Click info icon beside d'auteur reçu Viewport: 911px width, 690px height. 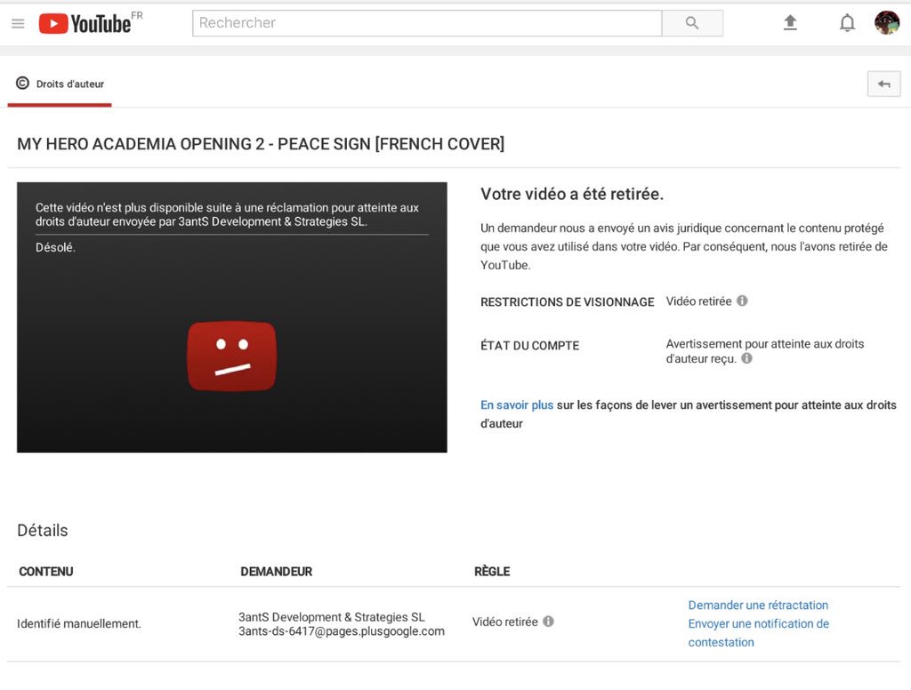[x=746, y=358]
